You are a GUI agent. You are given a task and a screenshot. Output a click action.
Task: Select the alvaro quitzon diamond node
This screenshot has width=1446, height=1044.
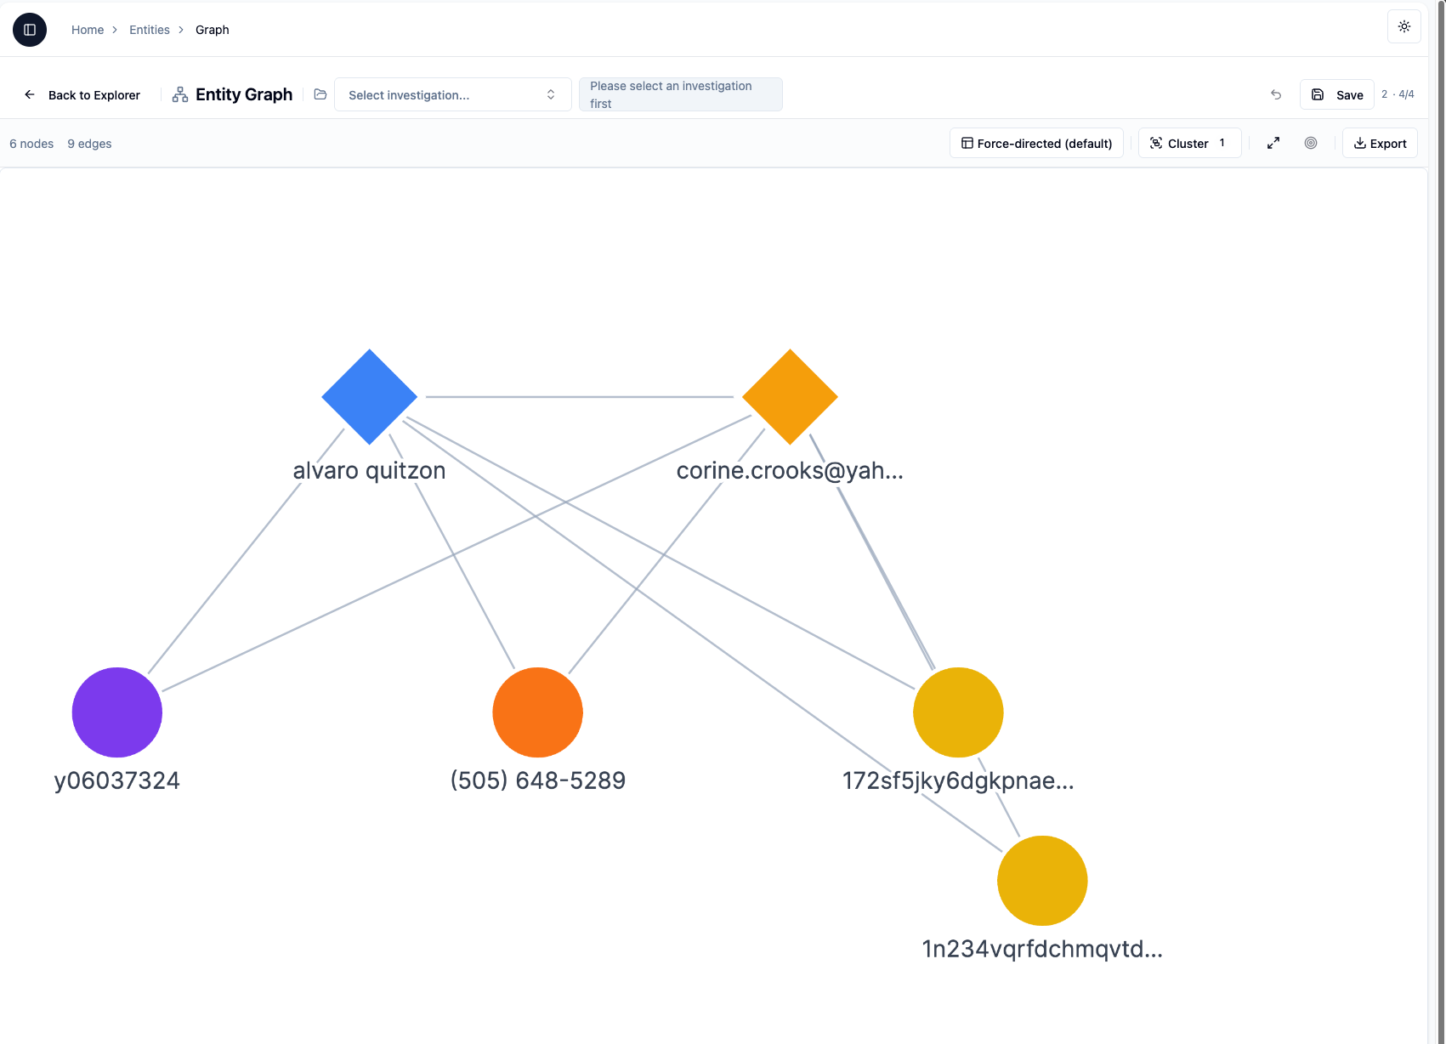(x=369, y=396)
